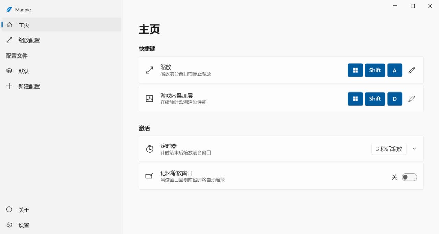Select 主页 in the sidebar
Viewport: 439px width, 234px height.
click(24, 25)
